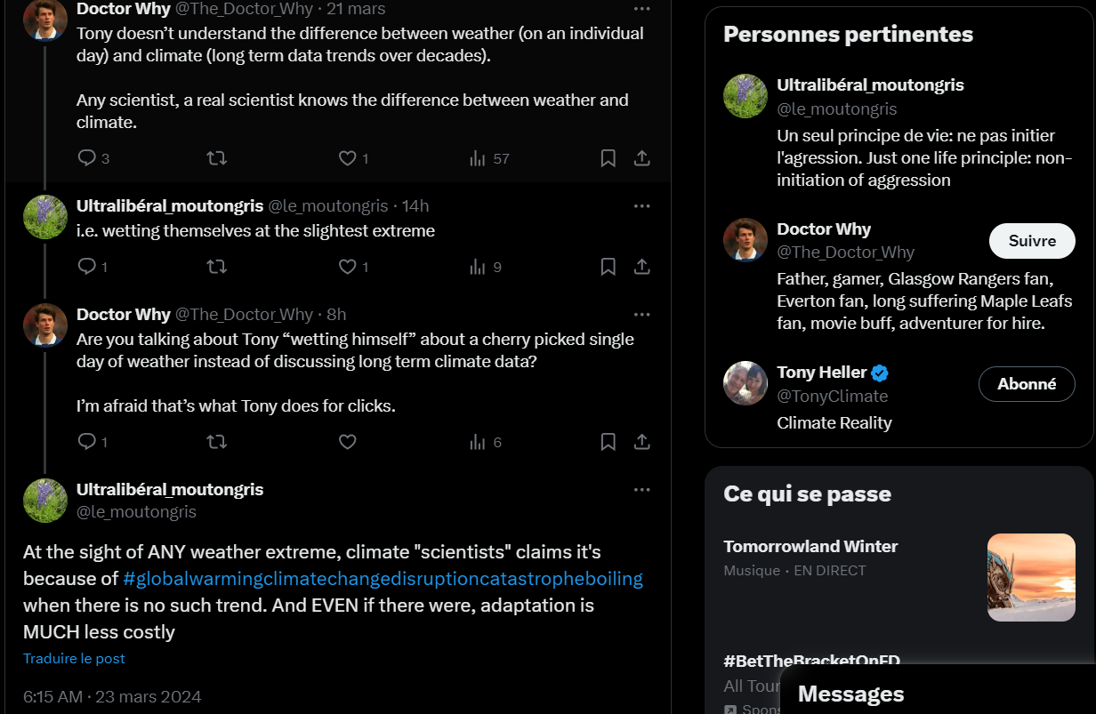Follow Doctor Why with Suivre button
The height and width of the screenshot is (714, 1096).
[1032, 241]
